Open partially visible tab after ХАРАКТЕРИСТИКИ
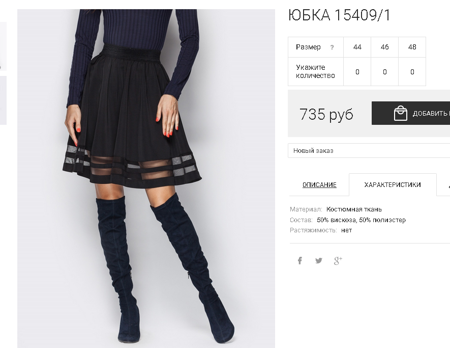This screenshot has height=348, width=450. pyautogui.click(x=444, y=184)
